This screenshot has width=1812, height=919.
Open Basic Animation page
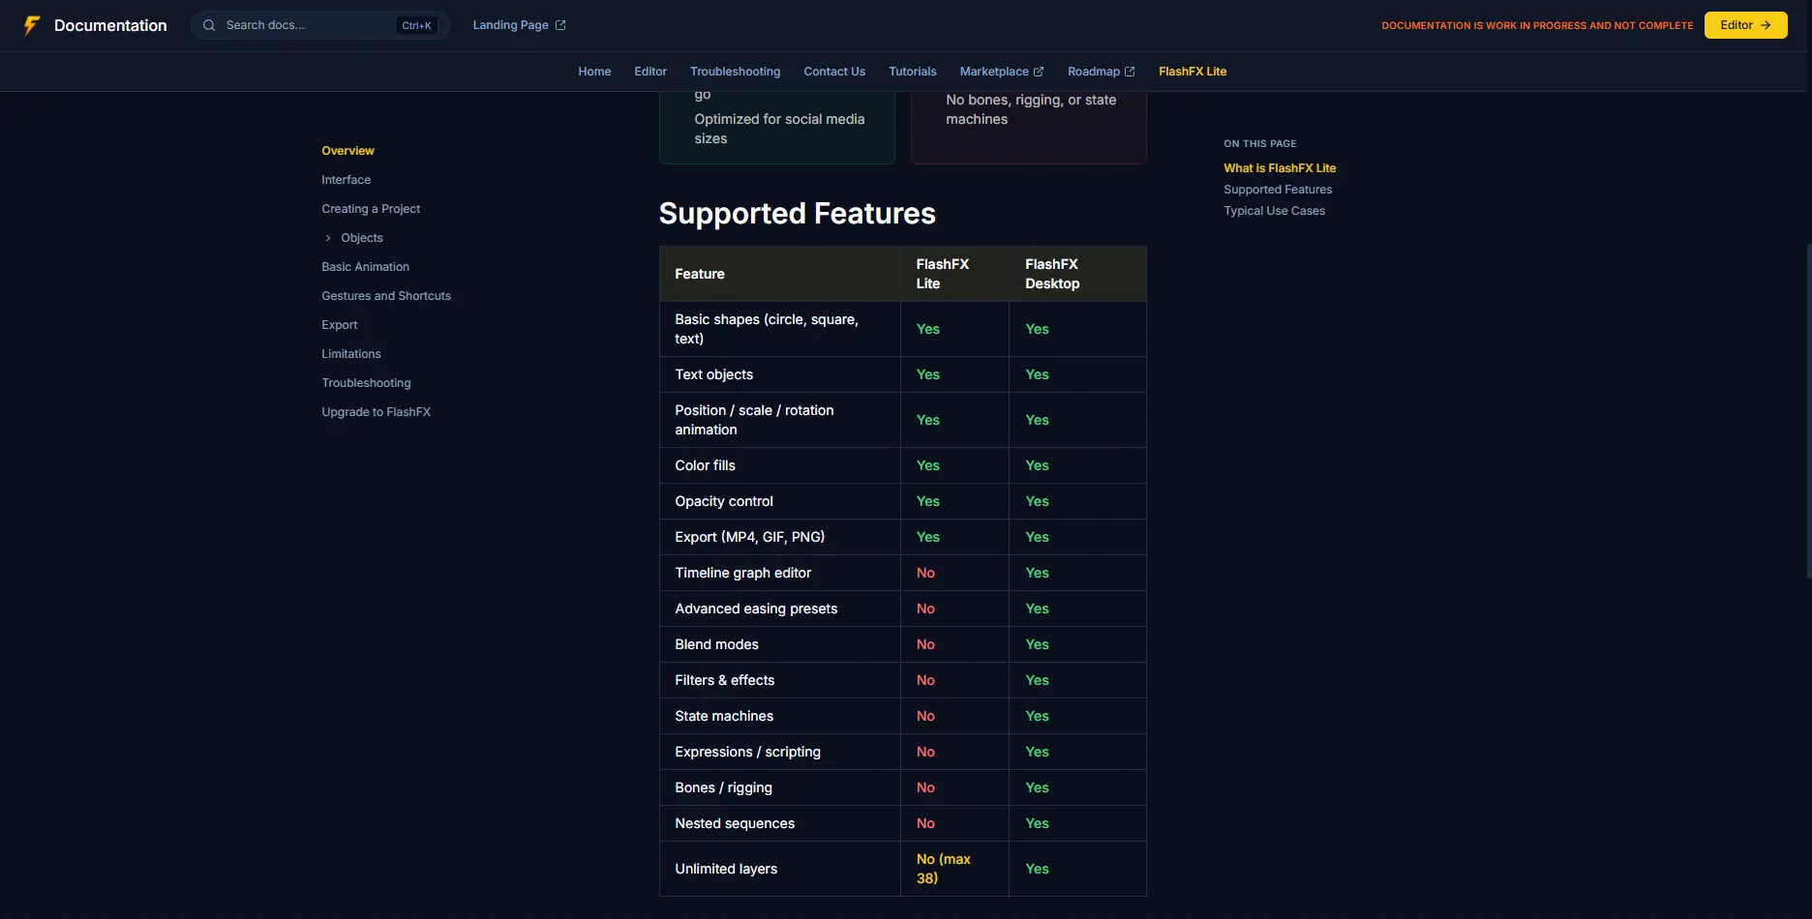(x=365, y=267)
